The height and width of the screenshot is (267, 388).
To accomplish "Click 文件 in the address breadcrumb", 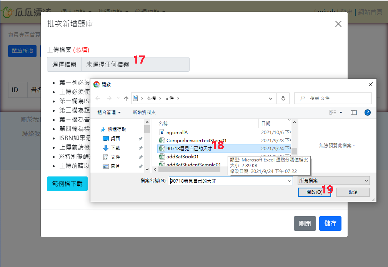I will pyautogui.click(x=169, y=98).
